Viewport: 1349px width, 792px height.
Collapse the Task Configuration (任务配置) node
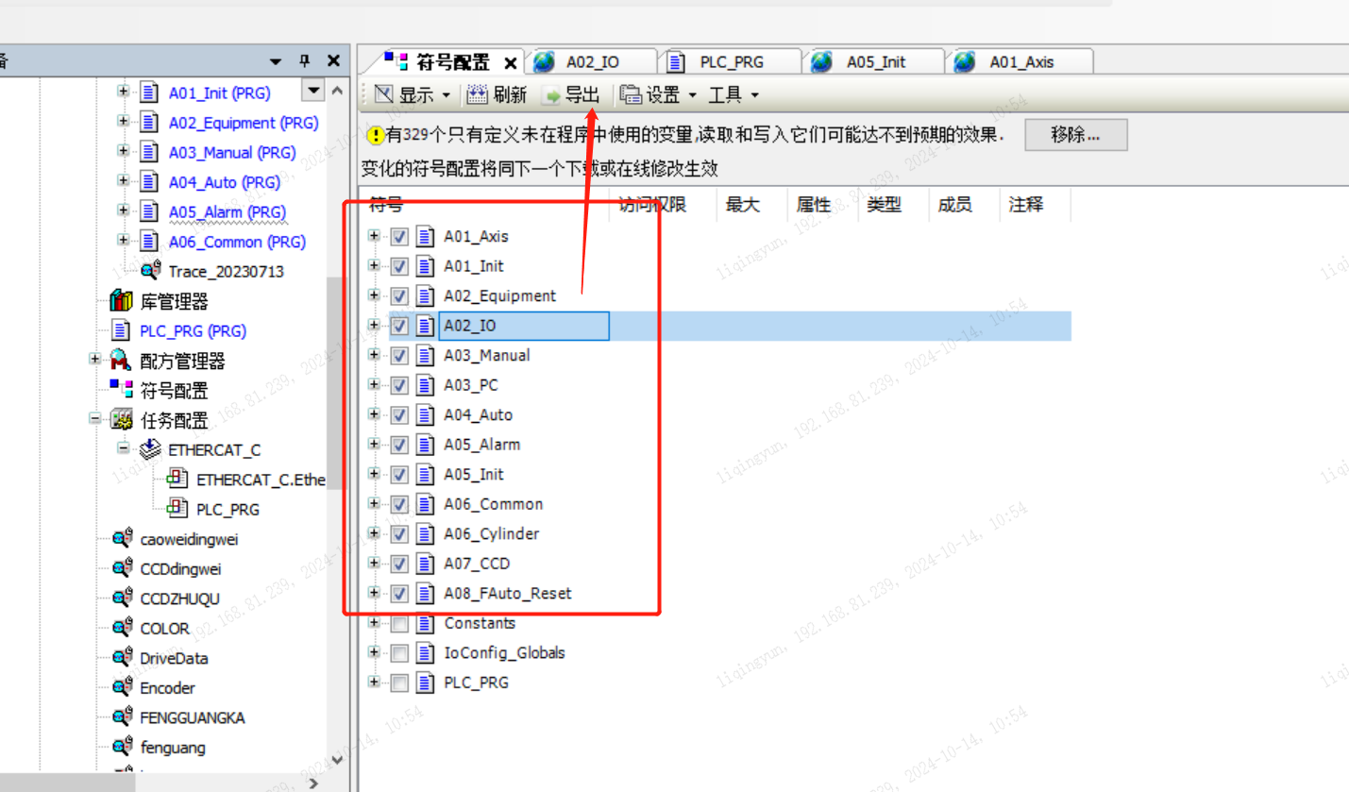[94, 419]
